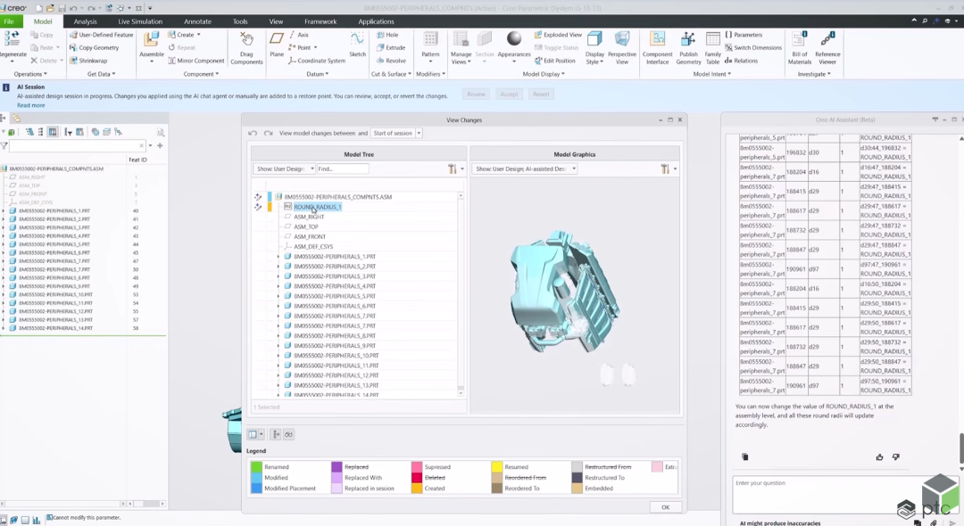Image resolution: width=964 pixels, height=526 pixels.
Task: Open the Framework tab
Action: 320,21
